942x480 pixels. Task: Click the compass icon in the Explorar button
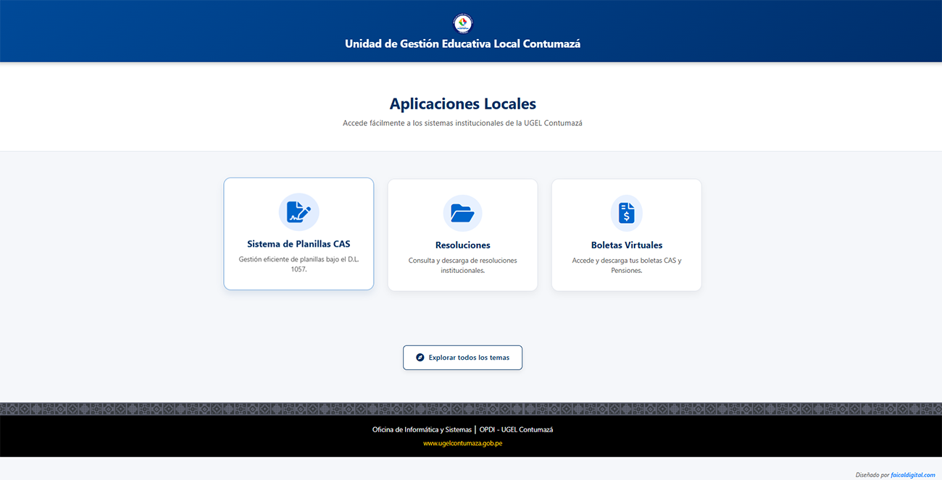420,358
